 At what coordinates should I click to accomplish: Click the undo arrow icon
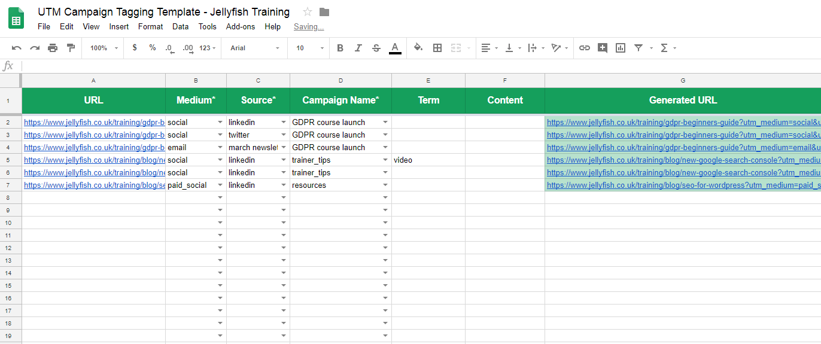pyautogui.click(x=17, y=48)
